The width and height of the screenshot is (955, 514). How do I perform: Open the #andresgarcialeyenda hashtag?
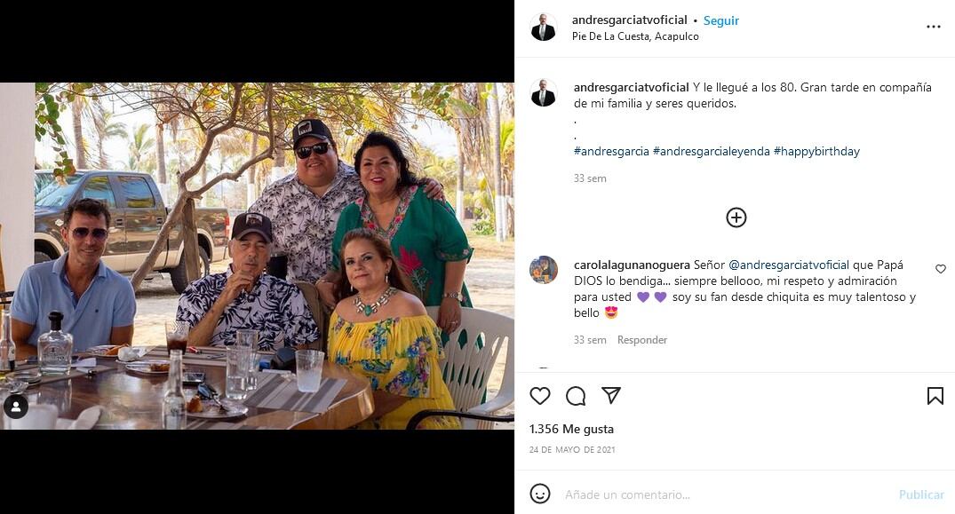pos(711,152)
